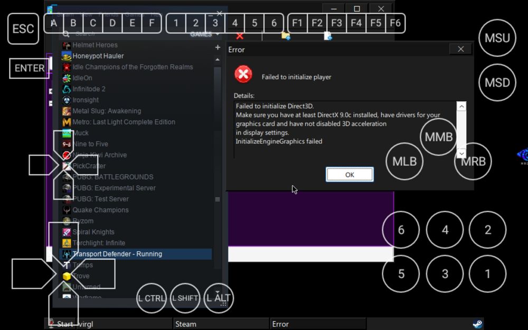Click the Details box scroll-up arrow
Image resolution: width=528 pixels, height=330 pixels.
tap(461, 107)
